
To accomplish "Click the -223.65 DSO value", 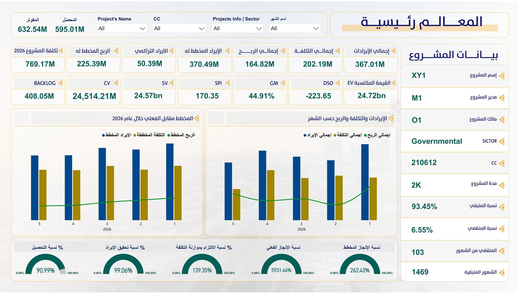I will pyautogui.click(x=318, y=96).
